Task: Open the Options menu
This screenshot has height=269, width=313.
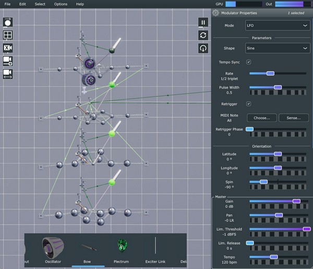Action: [61, 4]
